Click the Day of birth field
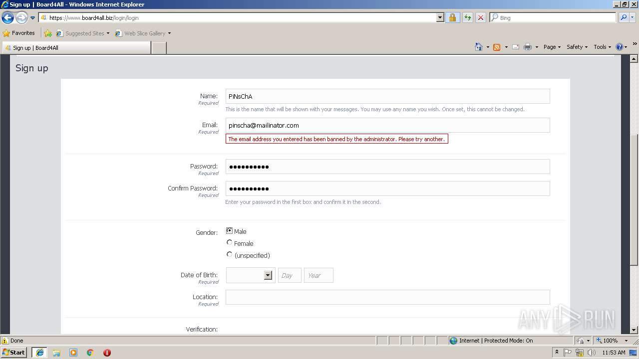639x359 pixels. 290,275
